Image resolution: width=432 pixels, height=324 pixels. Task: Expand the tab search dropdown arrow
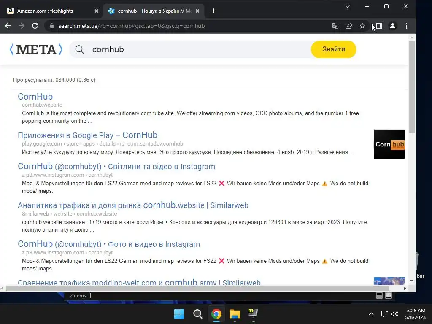[x=348, y=6]
